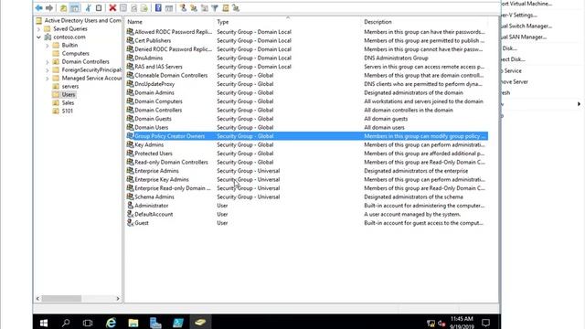585x329 pixels.
Task: Open File Explorer from the taskbar
Action: click(133, 323)
